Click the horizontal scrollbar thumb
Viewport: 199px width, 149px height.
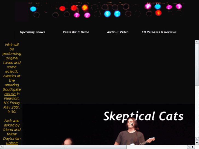65,147
